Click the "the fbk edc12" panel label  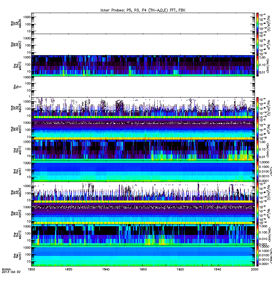[17, 235]
